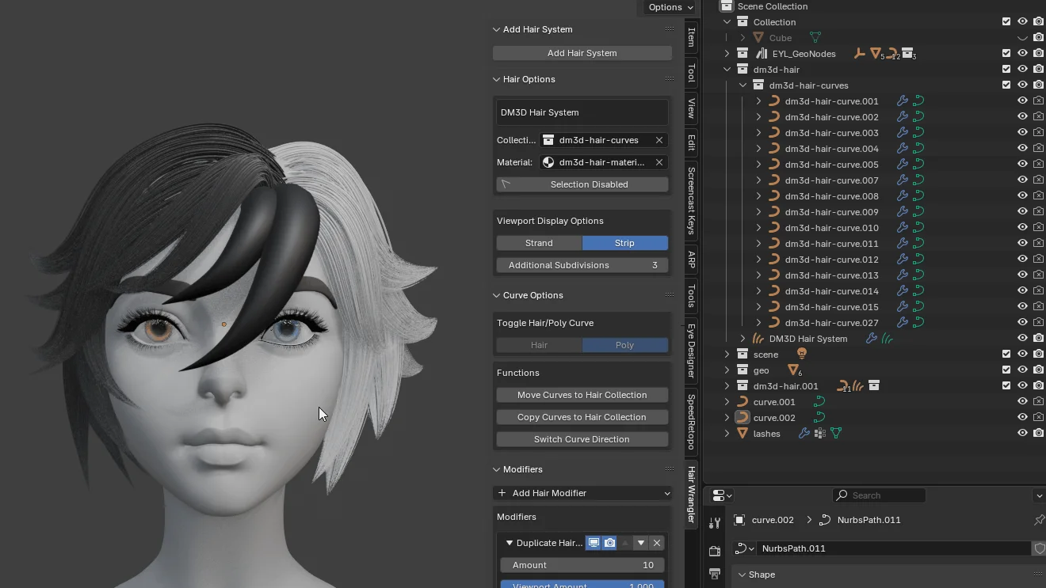1046x588 pixels.
Task: Collapse the dm3d-hair collection
Action: coord(727,69)
